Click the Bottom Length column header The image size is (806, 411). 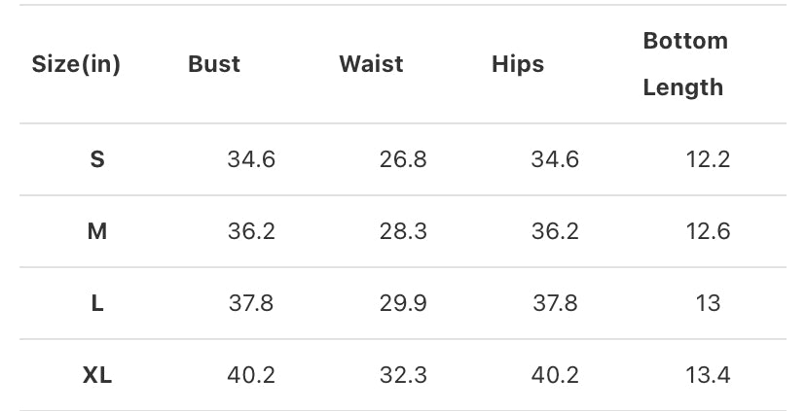click(x=685, y=64)
